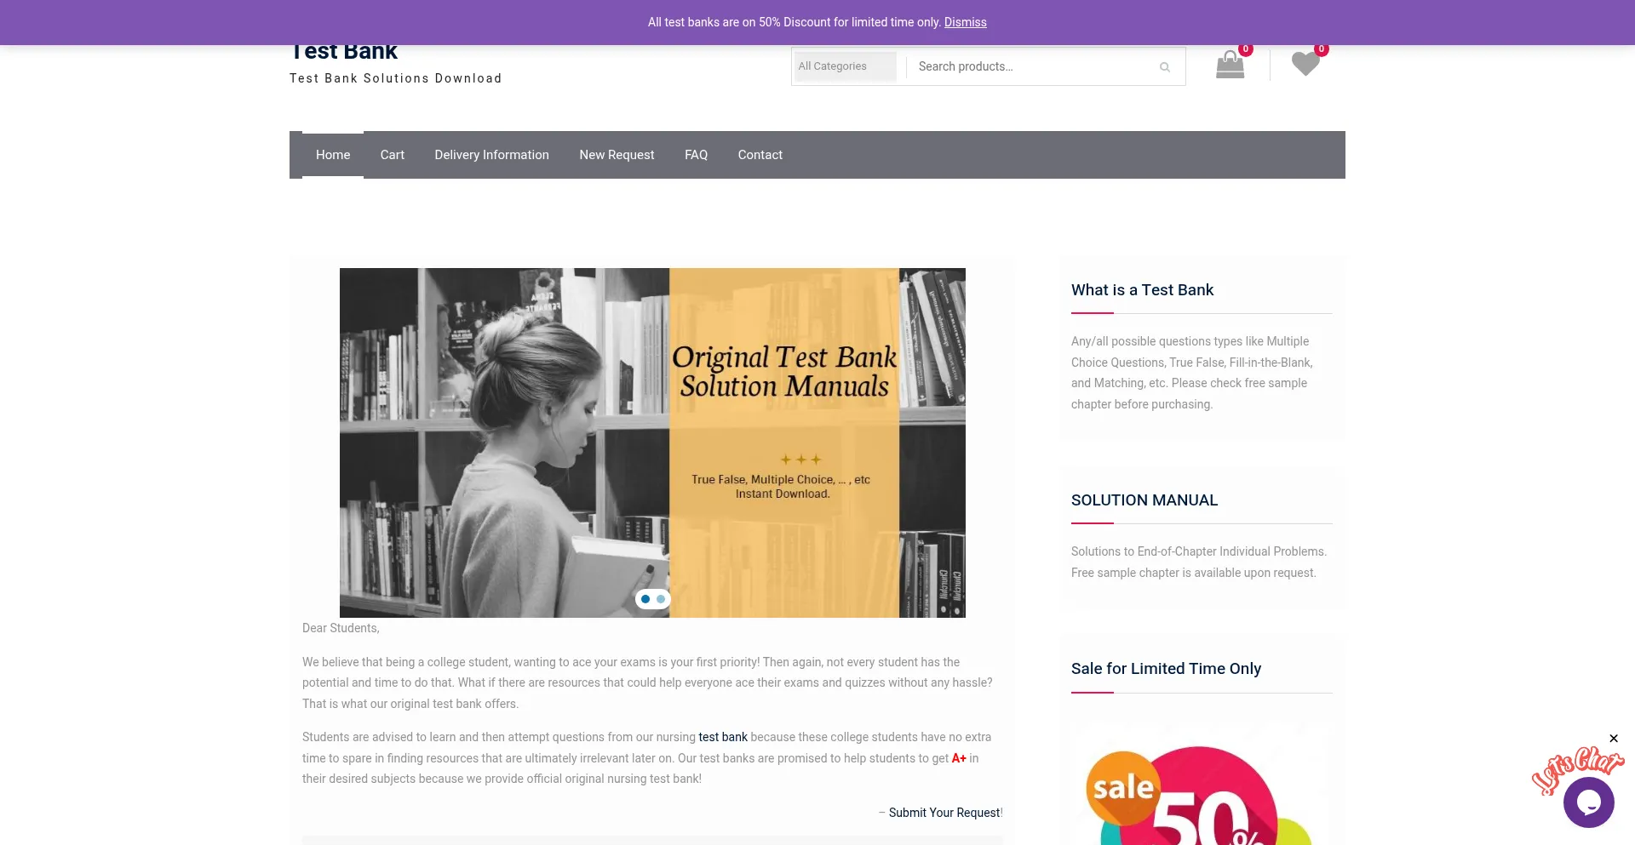Select the first slider dot

645,599
